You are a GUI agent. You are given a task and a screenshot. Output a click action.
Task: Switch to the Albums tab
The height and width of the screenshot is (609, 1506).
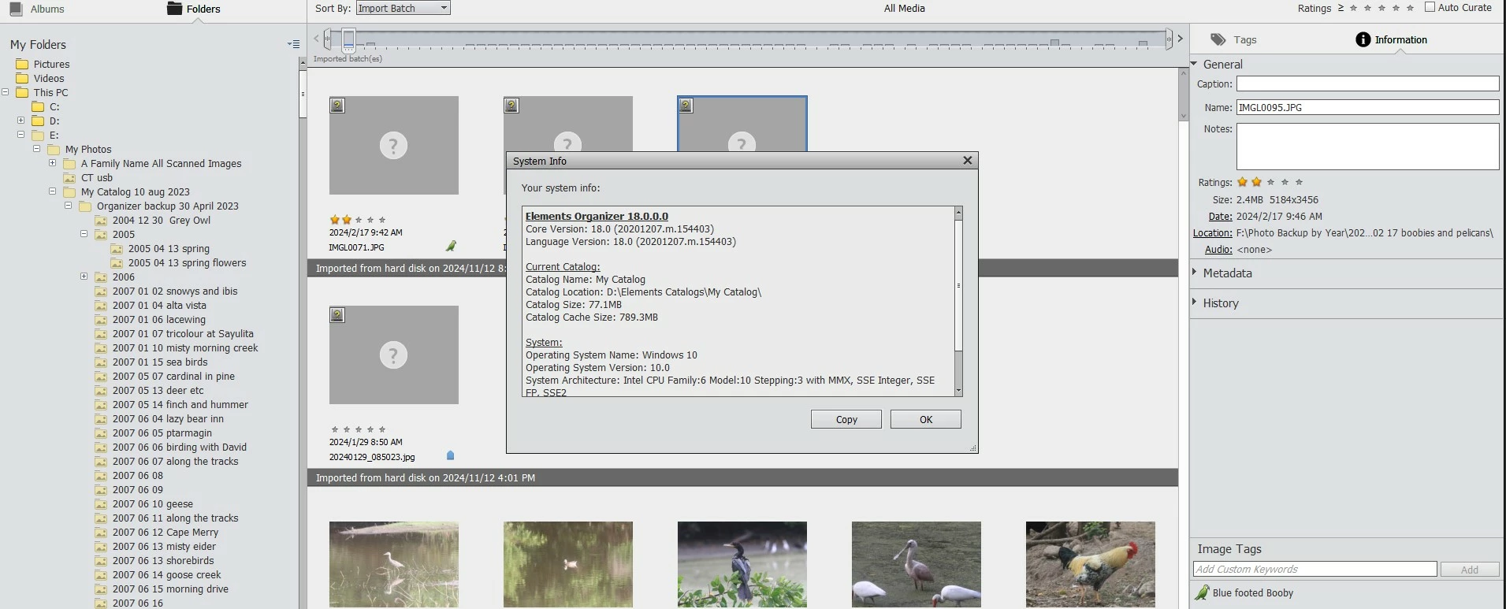[x=37, y=9]
